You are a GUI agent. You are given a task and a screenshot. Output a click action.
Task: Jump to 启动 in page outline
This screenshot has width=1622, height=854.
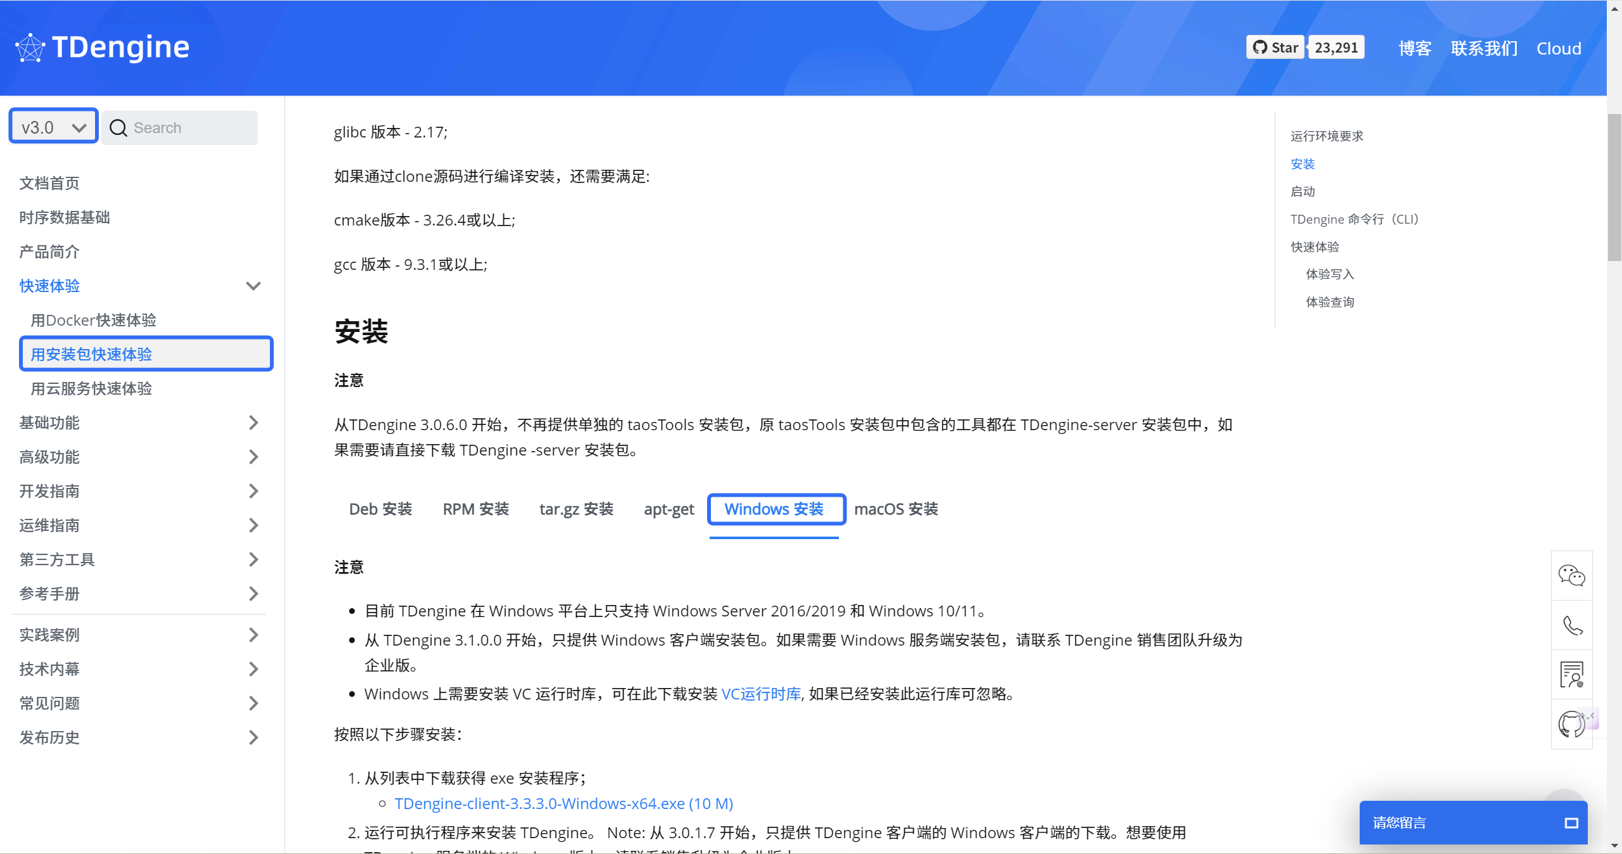coord(1303,191)
